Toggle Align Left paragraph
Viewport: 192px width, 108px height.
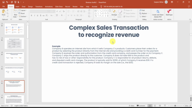pos(68,15)
